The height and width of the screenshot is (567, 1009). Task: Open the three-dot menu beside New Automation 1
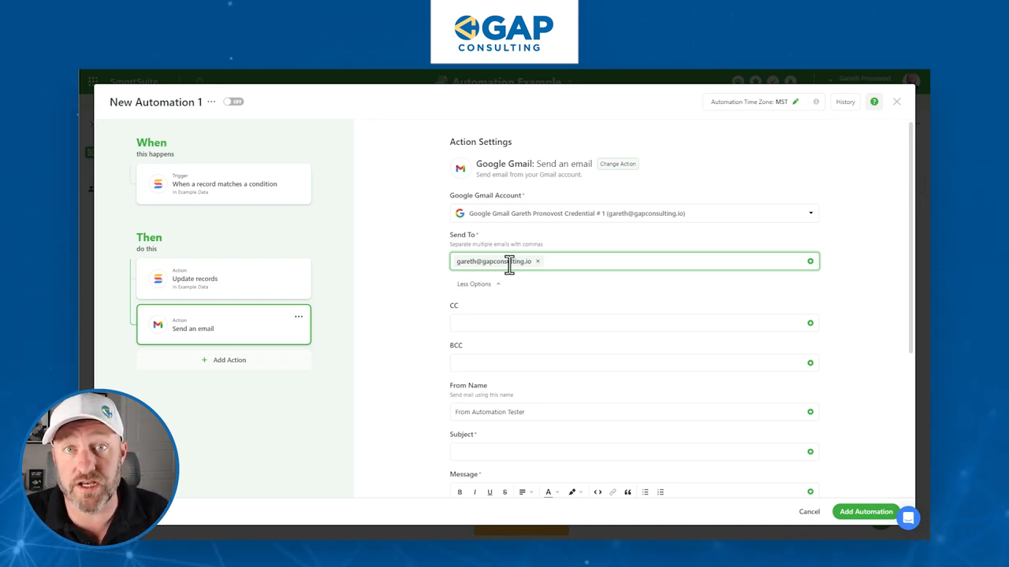tap(211, 102)
